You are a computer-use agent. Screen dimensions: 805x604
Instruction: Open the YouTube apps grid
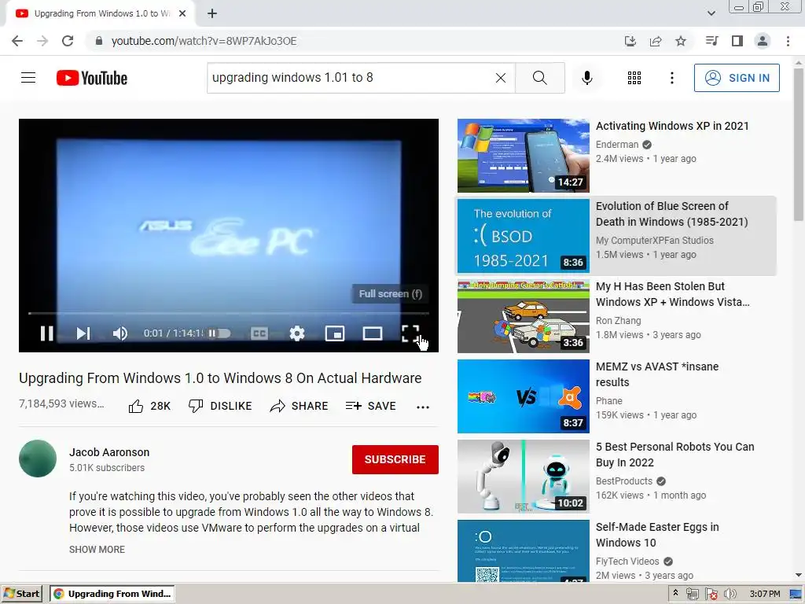[x=634, y=78]
